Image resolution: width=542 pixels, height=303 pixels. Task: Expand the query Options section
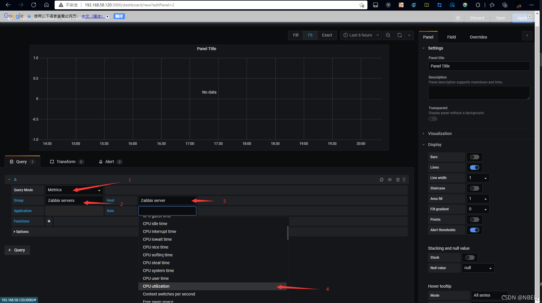coord(21,232)
